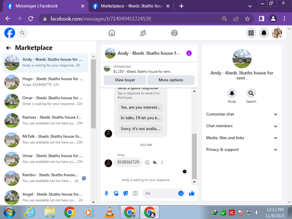Expand the Privacy & support section
This screenshot has height=219, width=292.
tap(241, 150)
